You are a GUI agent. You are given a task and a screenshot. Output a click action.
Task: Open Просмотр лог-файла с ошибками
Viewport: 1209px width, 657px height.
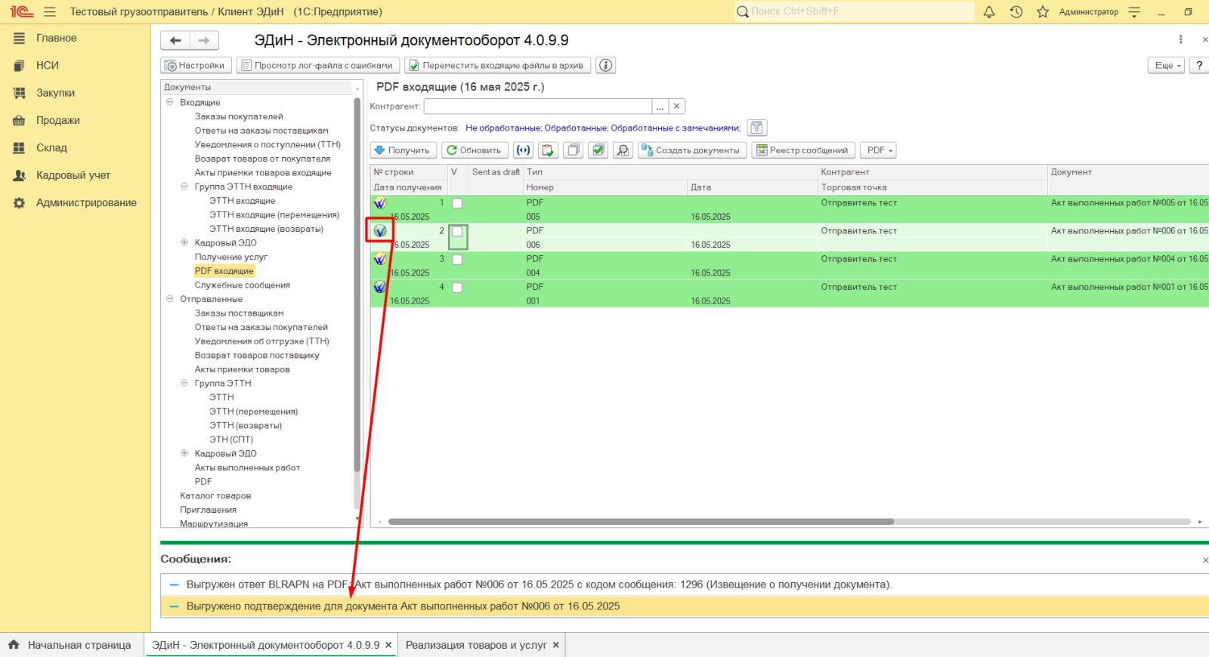318,66
